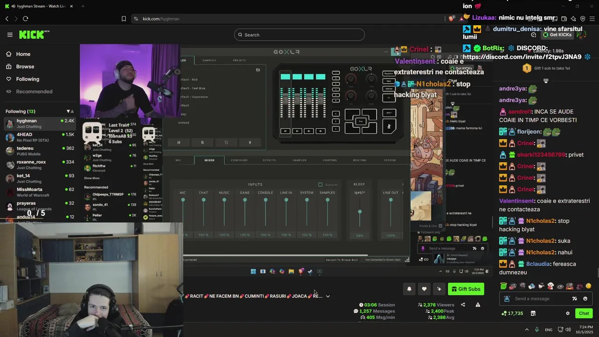
Task: Click the microphone icon in the system tray
Action: click(x=537, y=330)
